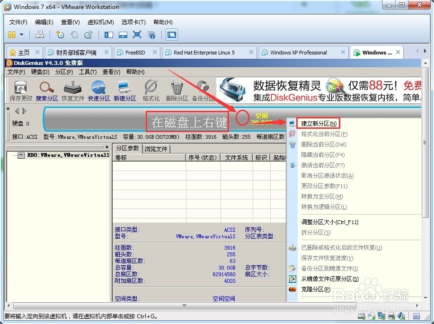
Task: Choose 从镜像文件还原分区(S) in context menu
Action: (x=330, y=279)
